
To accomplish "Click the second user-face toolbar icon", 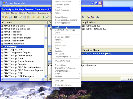I will pos(92,17).
